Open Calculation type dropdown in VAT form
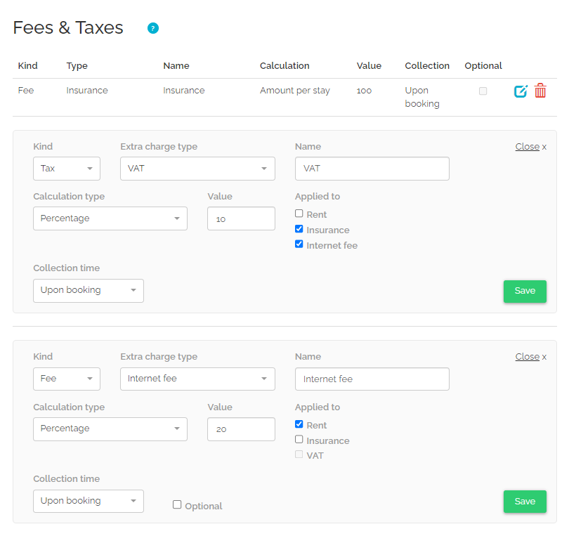Screen dimensions: 569x536 point(110,218)
